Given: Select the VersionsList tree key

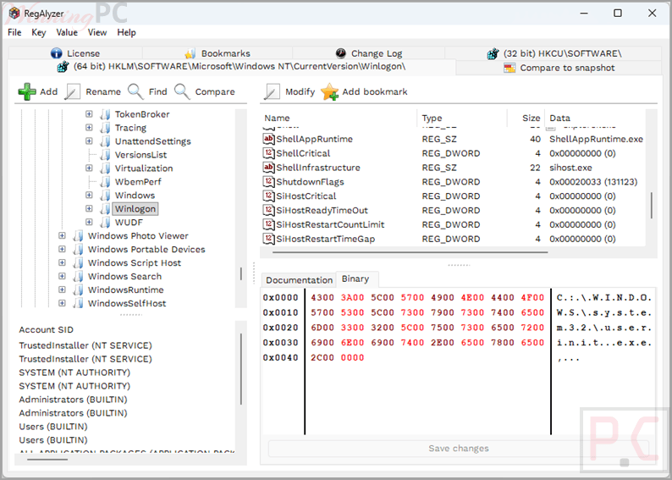Looking at the screenshot, I should (140, 155).
